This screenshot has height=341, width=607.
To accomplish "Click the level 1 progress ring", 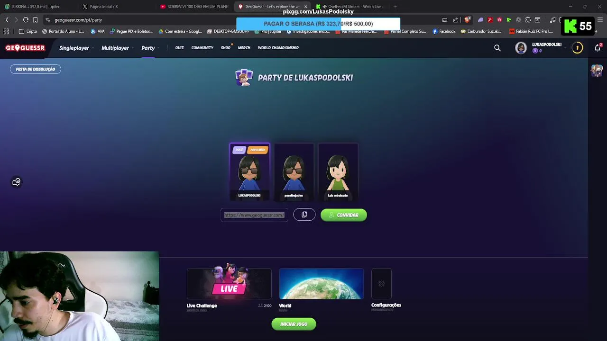I will tap(577, 48).
